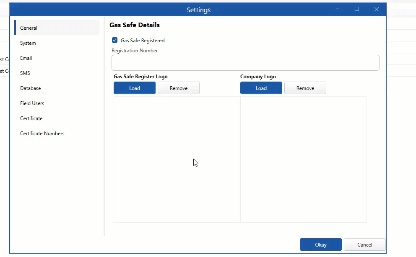
Task: Cancel out of the Settings dialog
Action: tap(364, 244)
